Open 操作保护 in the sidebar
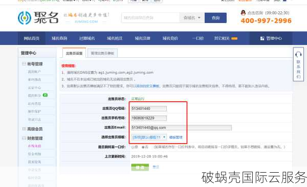 34,111
